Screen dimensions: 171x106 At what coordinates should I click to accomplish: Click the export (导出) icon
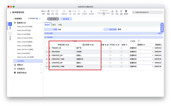[x=117, y=11]
